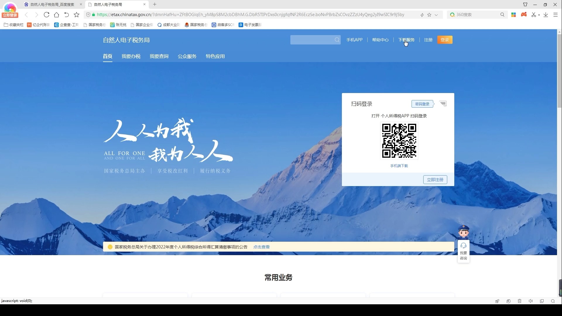Open browser downloads icon
The height and width of the screenshot is (316, 562).
click(x=545, y=15)
